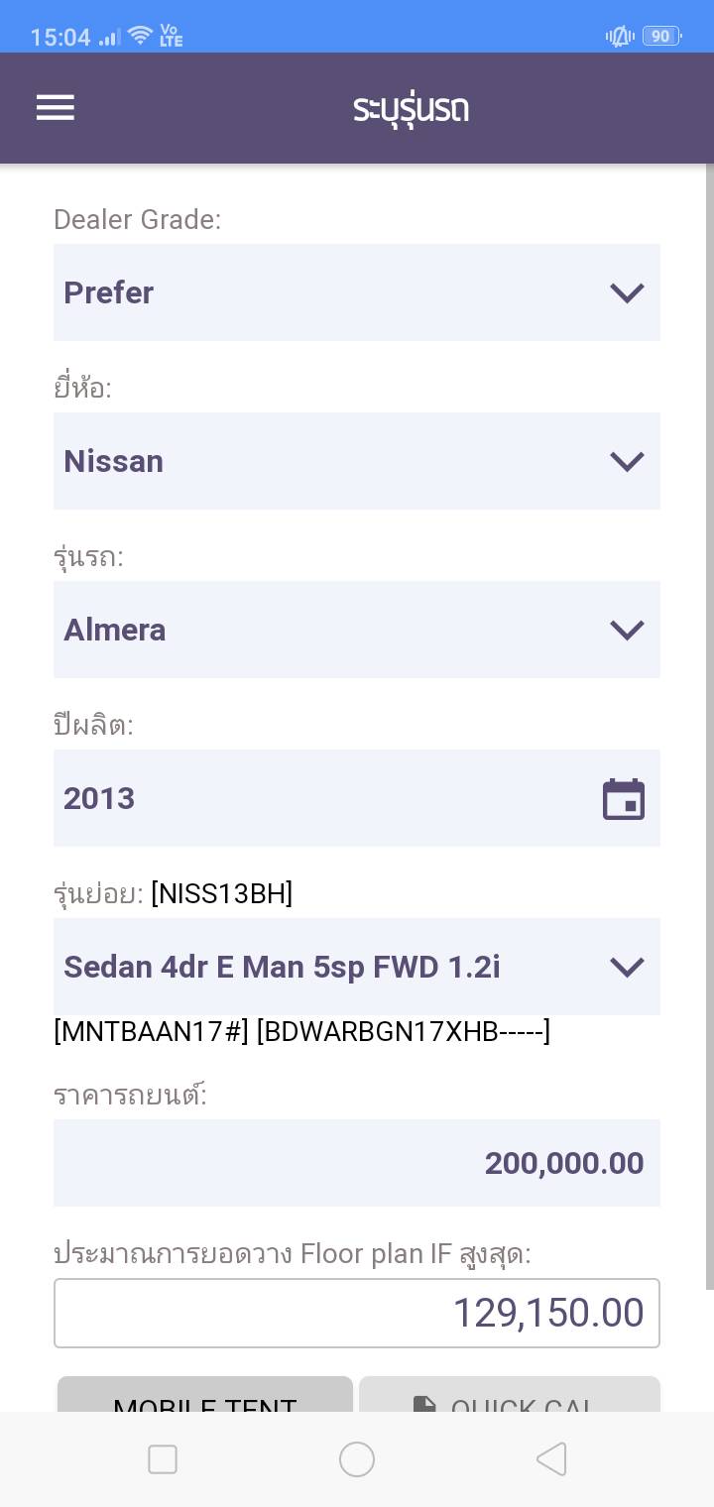Screen dimensions: 714x1507
Task: Open the brand dropdown showing Nissan
Action: tap(356, 461)
